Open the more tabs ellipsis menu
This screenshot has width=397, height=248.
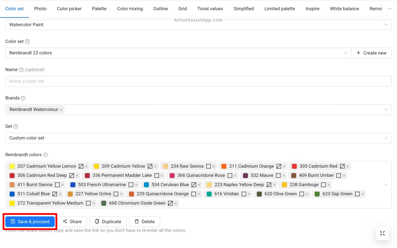(390, 9)
